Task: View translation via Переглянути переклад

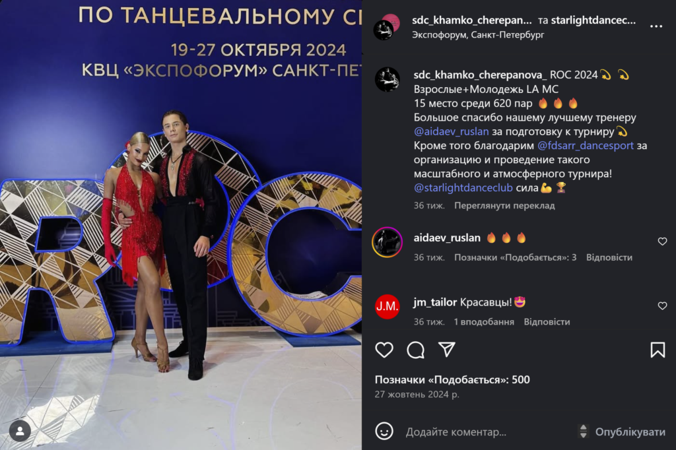Action: click(x=504, y=206)
